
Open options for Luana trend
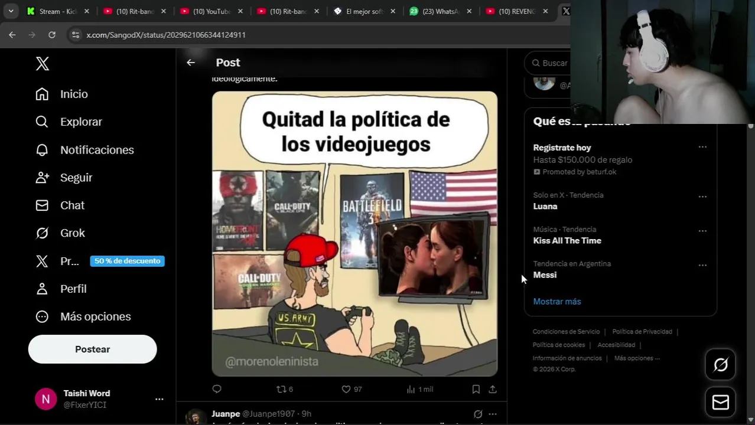[702, 197]
